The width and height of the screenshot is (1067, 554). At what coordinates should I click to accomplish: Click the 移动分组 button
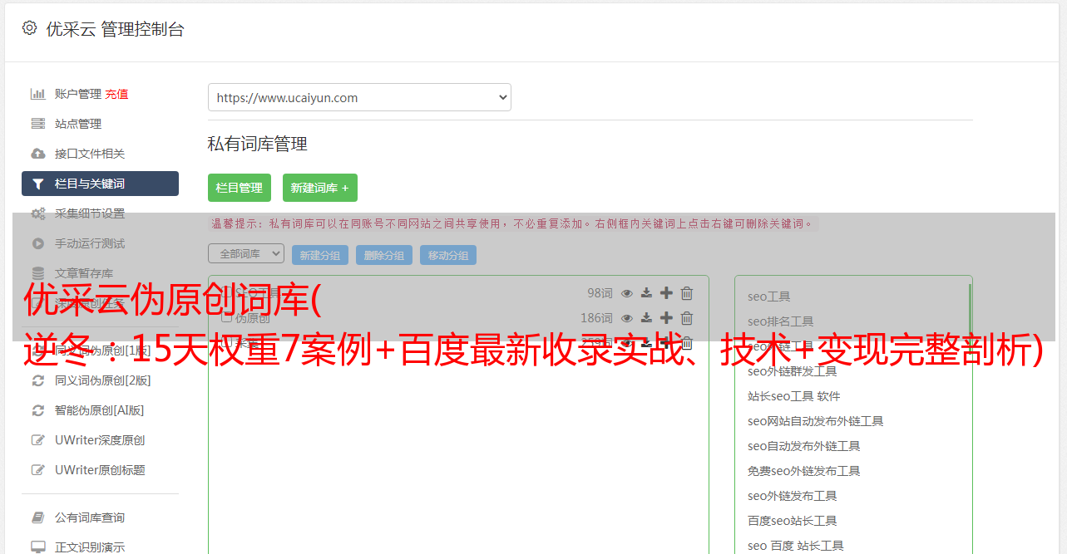[x=448, y=255]
